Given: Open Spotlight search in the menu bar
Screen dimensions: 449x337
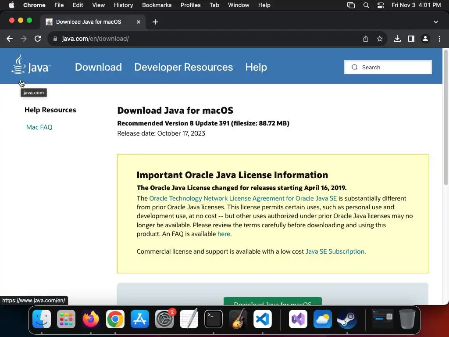Looking at the screenshot, I should tap(366, 5).
